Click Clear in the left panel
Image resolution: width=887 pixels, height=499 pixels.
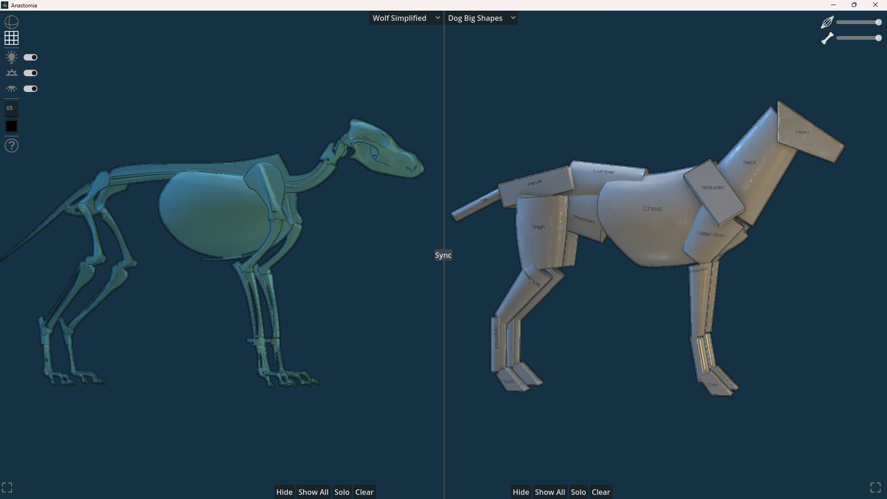click(364, 492)
